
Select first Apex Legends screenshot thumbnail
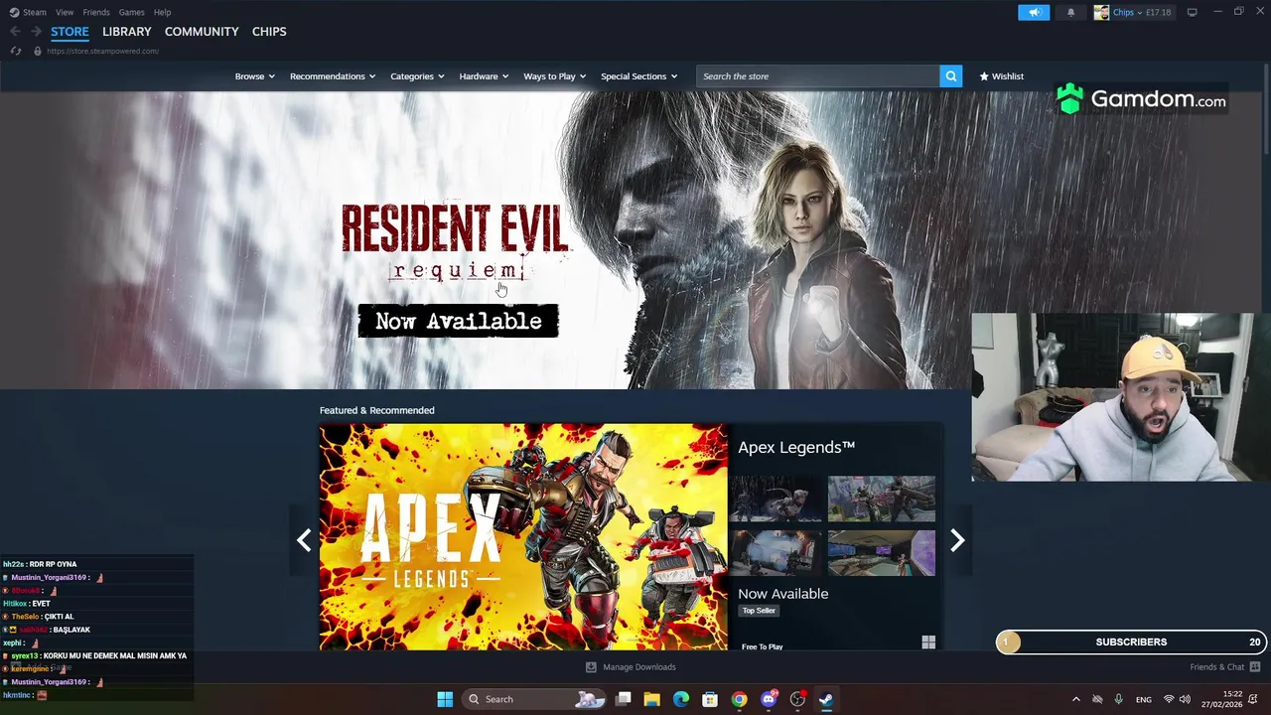(x=776, y=499)
